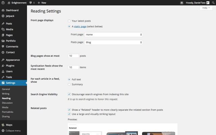Open the comments bubble icon in admin bar
Image resolution: width=216 pixels, height=135 pixels.
coord(31,3)
